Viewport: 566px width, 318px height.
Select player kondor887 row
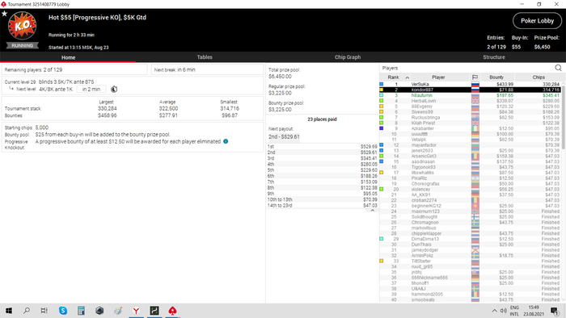471,90
